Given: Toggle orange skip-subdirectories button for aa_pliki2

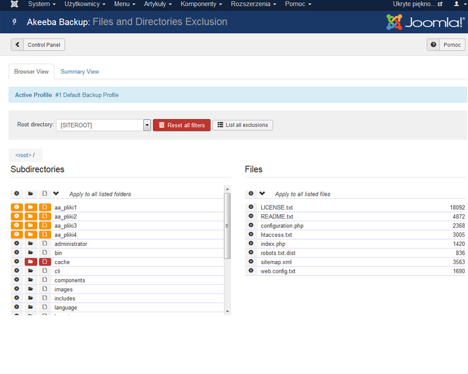Looking at the screenshot, I should (31, 216).
